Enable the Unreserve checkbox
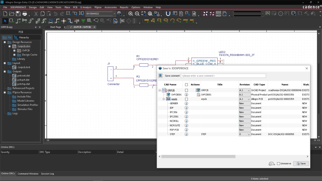Screen dimensions: 322x181 (x=278, y=164)
